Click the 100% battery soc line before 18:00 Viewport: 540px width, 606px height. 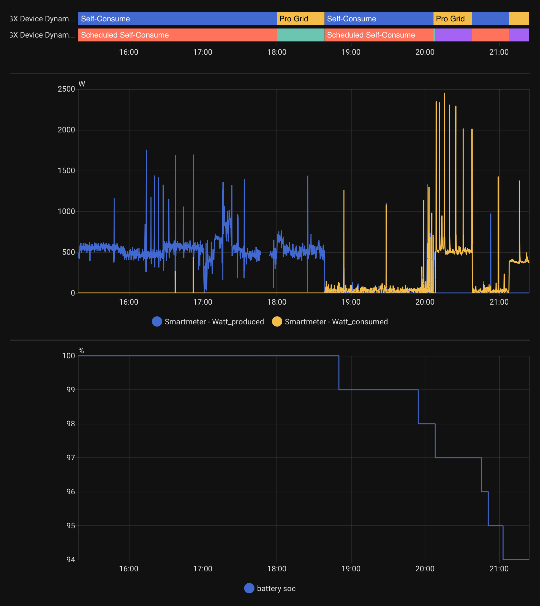(x=177, y=356)
